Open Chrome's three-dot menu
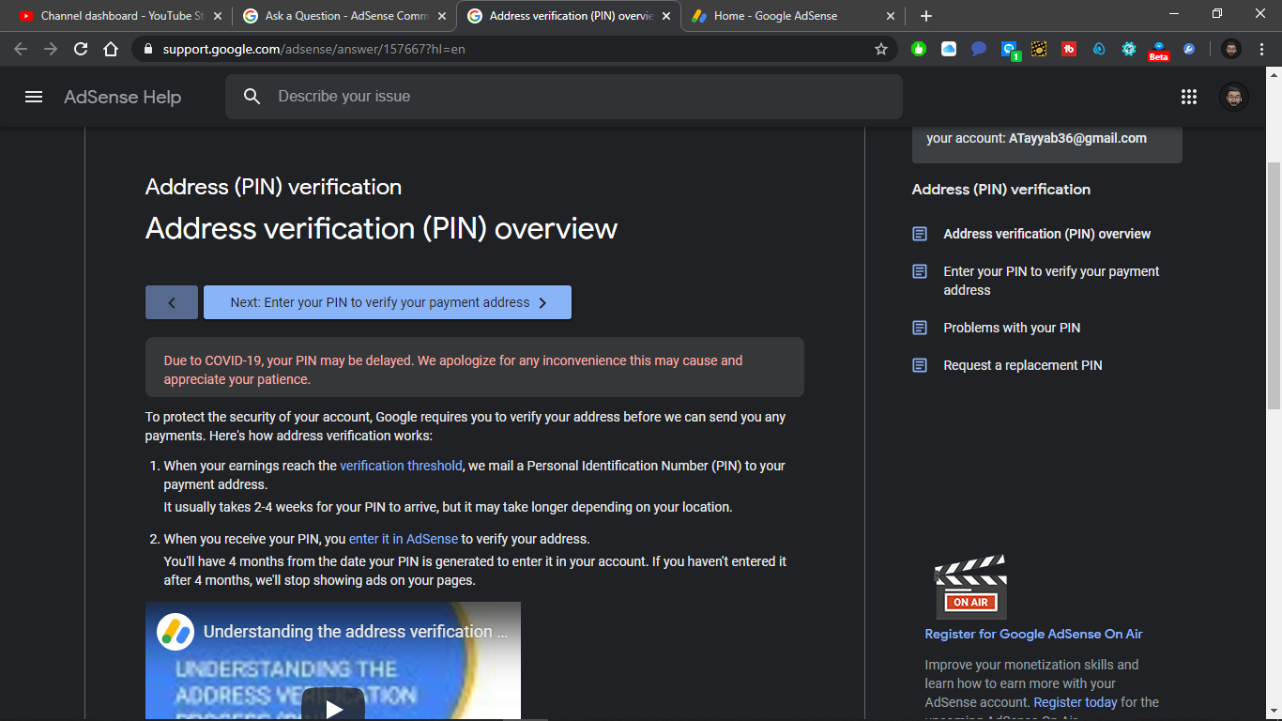The image size is (1282, 721). tap(1261, 49)
